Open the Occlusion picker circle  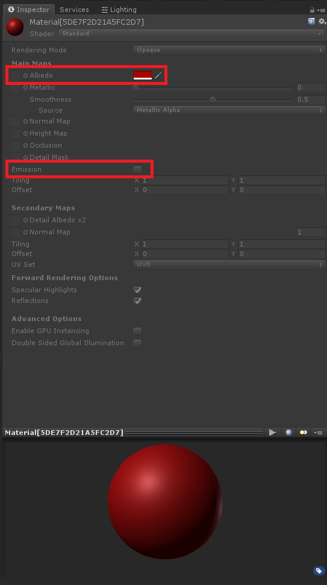point(25,145)
